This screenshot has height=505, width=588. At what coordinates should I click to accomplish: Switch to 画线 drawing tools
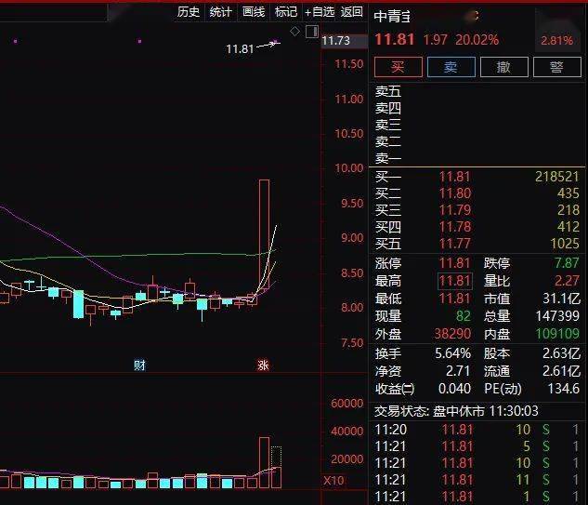point(253,12)
